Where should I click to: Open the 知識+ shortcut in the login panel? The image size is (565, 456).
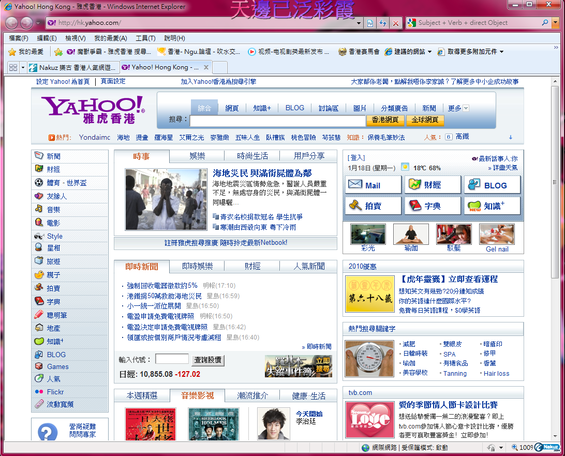[492, 205]
